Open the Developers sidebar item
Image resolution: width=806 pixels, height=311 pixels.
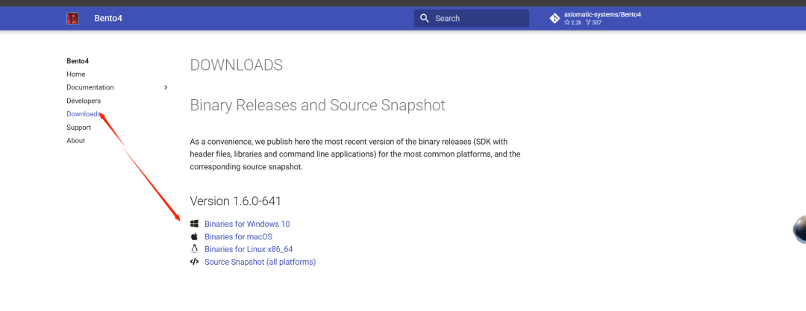point(84,101)
